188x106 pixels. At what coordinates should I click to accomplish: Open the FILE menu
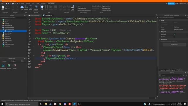(x=2, y=4)
